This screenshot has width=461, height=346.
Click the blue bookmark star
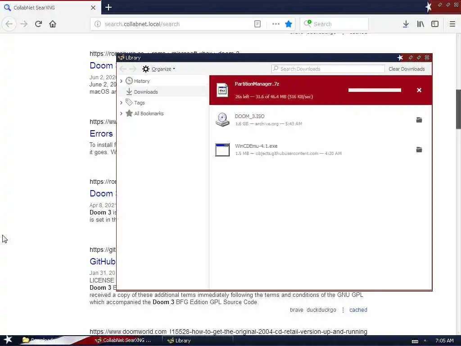tap(289, 24)
